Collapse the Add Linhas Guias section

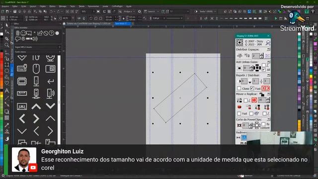click(268, 62)
